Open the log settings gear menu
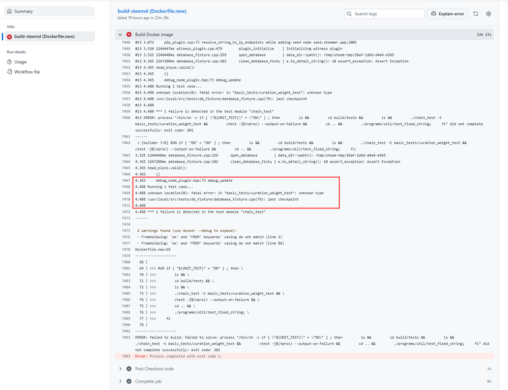The image size is (508, 390). [x=488, y=13]
